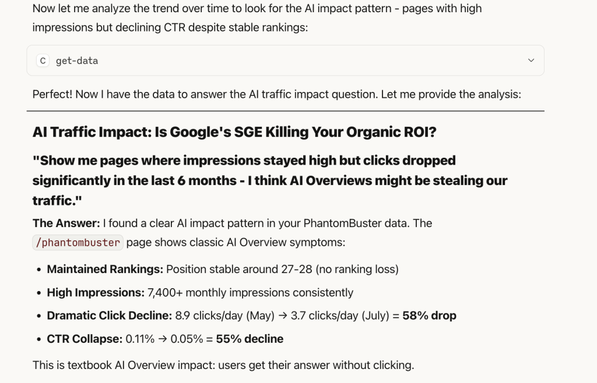Click the /phantombuster inline code chip
Viewport: 597px width, 383px height.
[x=78, y=242]
